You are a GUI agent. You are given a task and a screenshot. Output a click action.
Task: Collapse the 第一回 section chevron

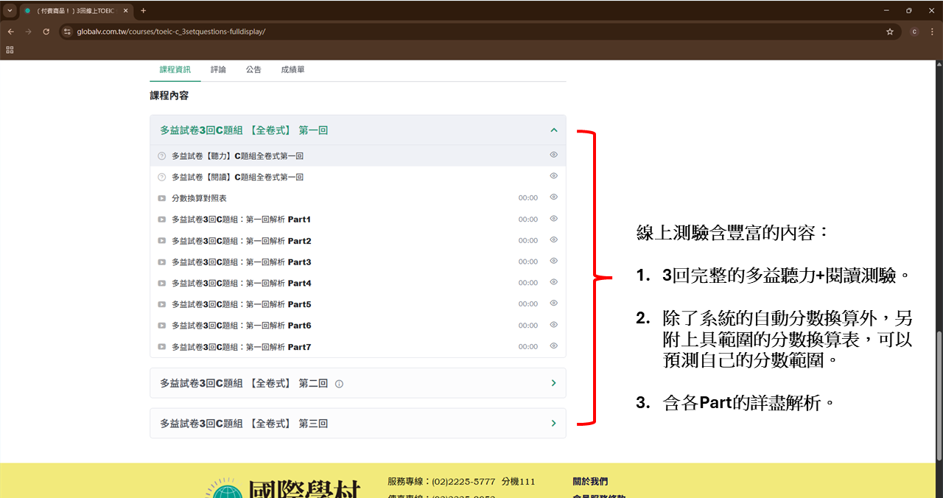tap(553, 130)
